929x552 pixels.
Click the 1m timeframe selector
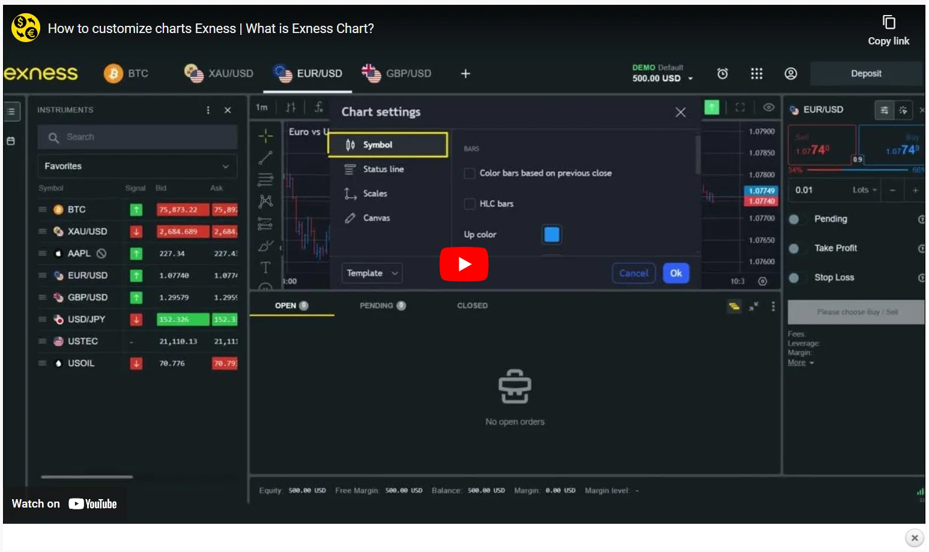(262, 108)
